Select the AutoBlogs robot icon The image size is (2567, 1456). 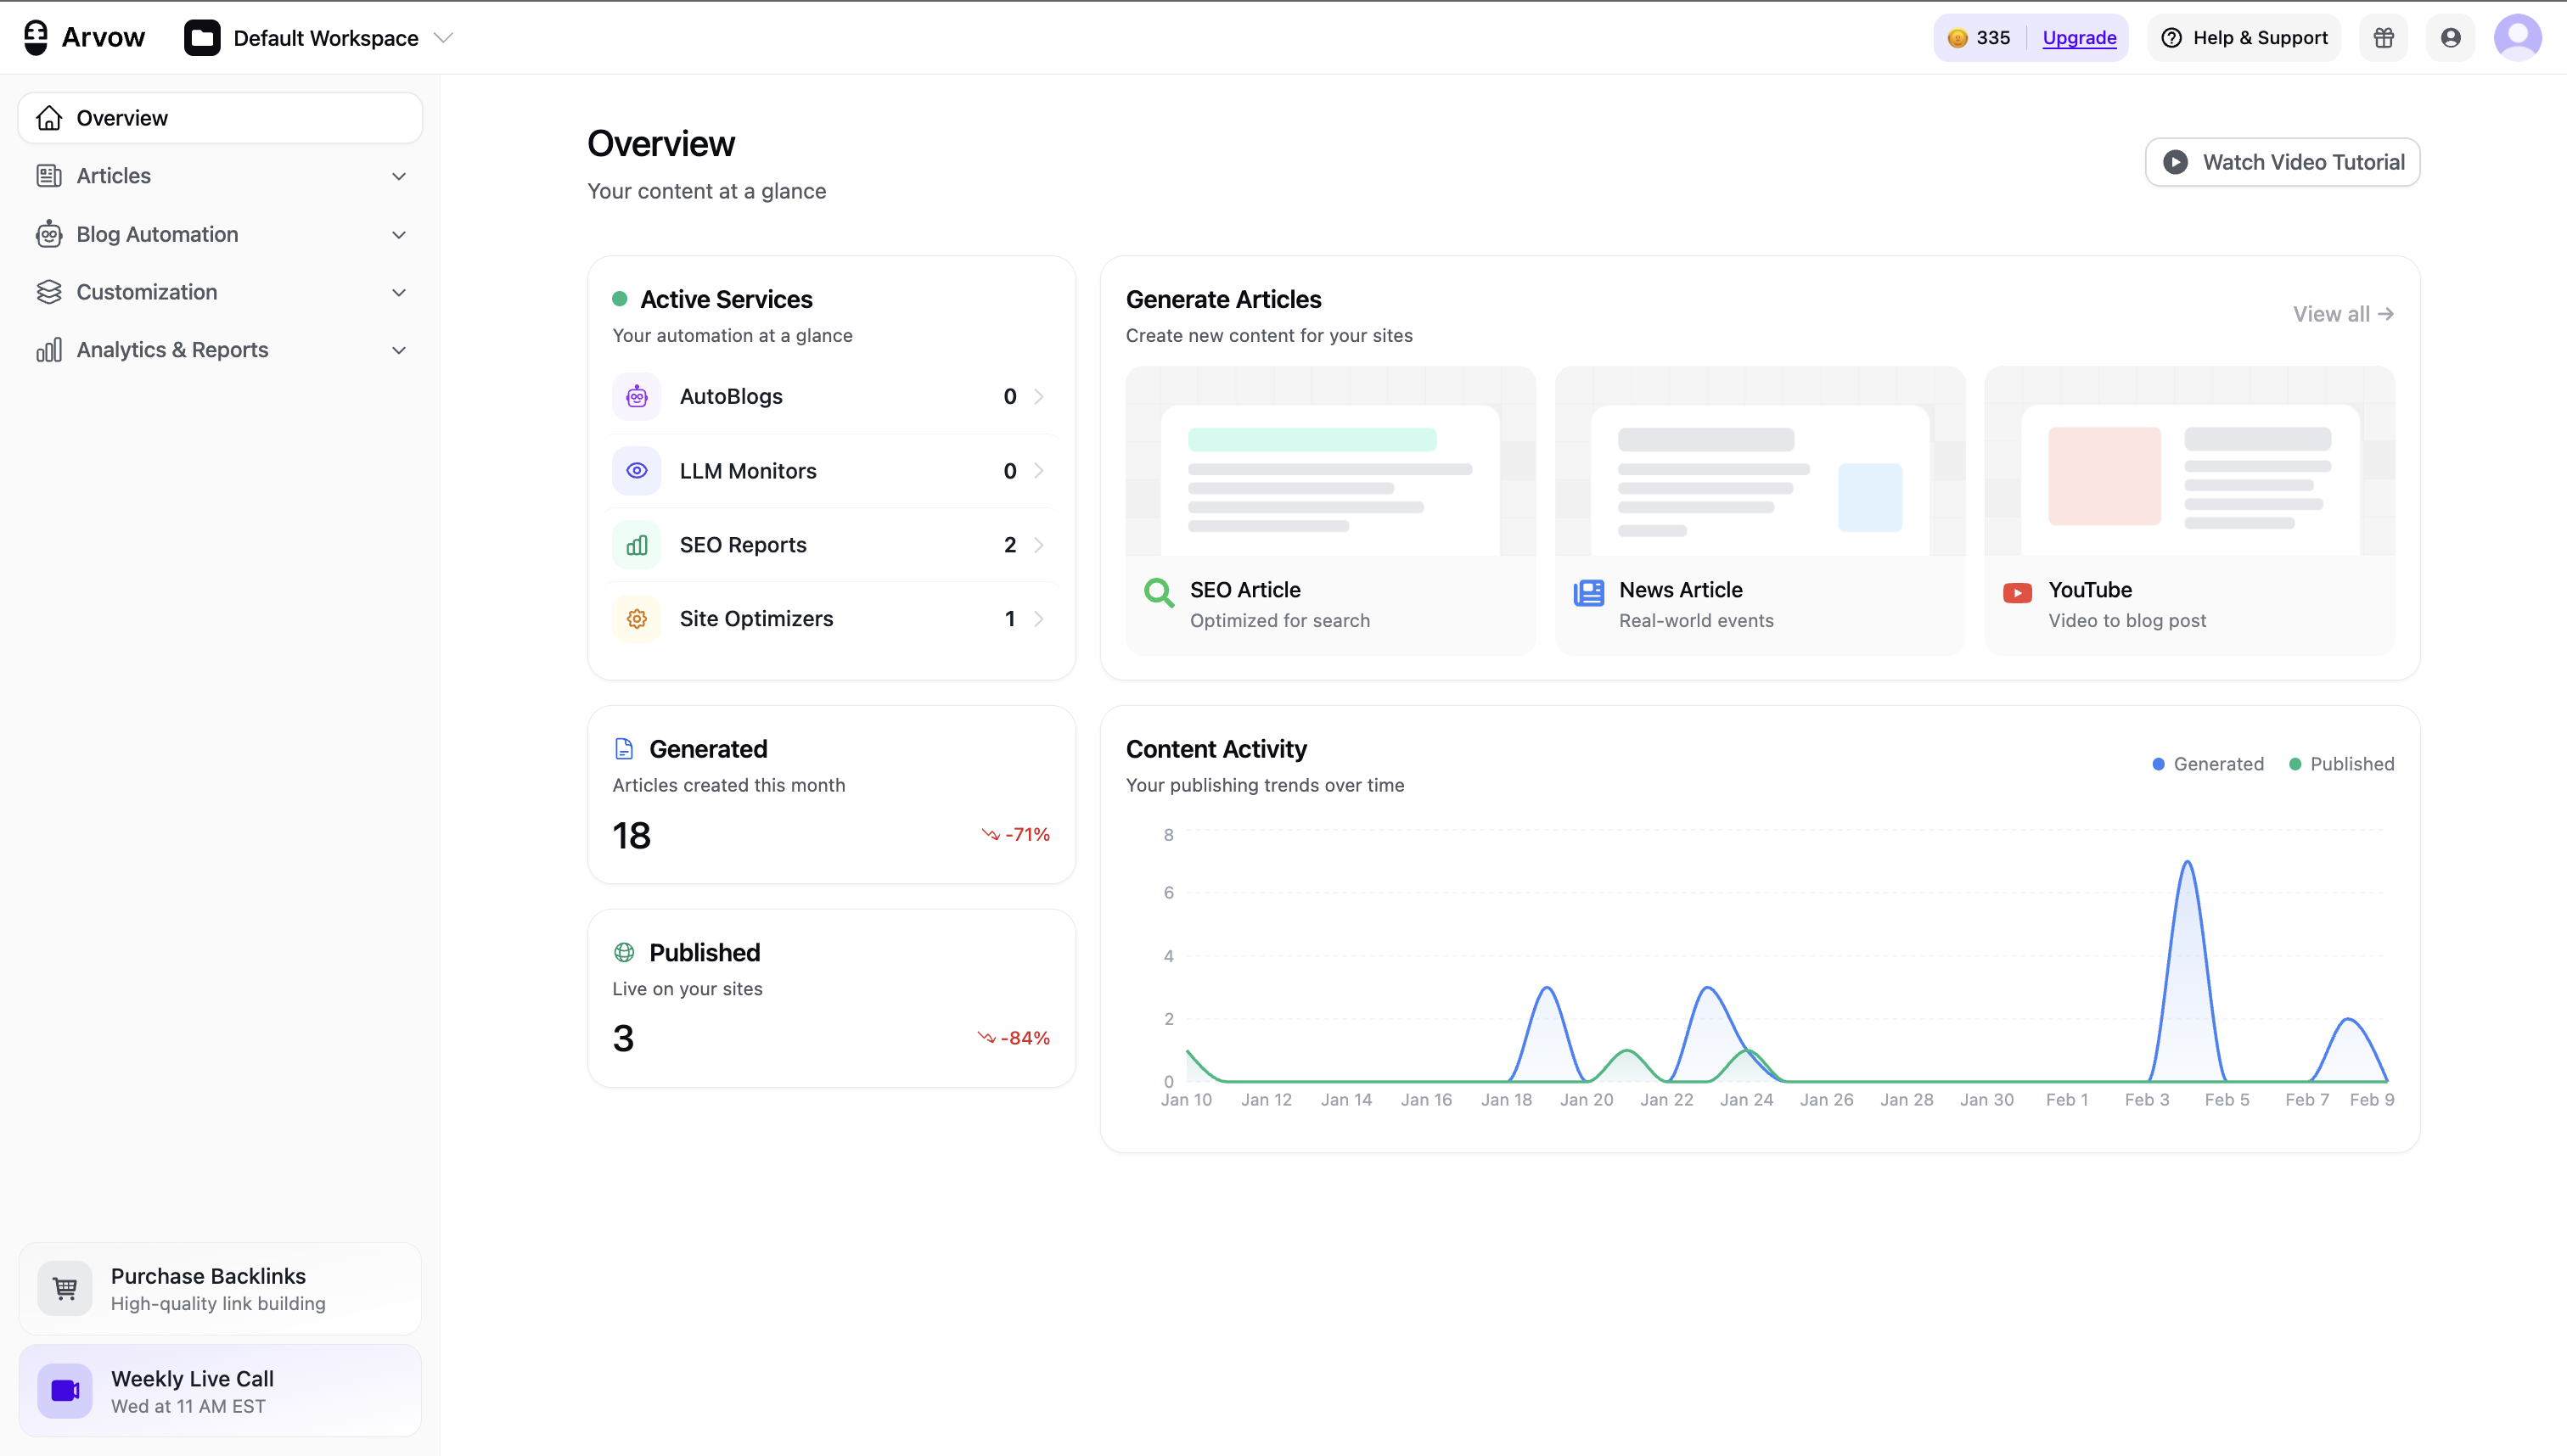pyautogui.click(x=638, y=396)
